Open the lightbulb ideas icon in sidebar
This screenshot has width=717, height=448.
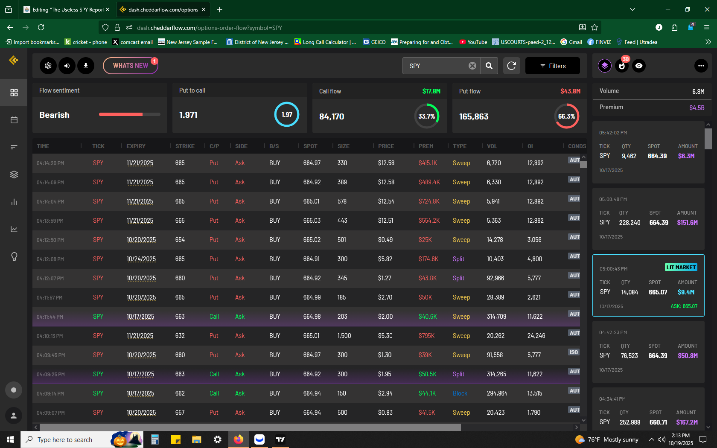click(x=14, y=256)
